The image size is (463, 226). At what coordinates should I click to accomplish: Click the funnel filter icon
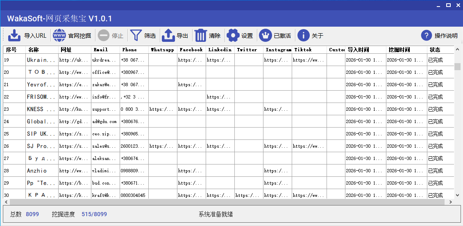136,36
